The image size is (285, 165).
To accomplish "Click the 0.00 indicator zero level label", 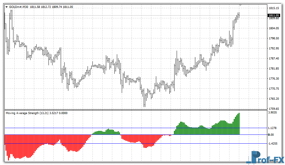I will coord(271,135).
